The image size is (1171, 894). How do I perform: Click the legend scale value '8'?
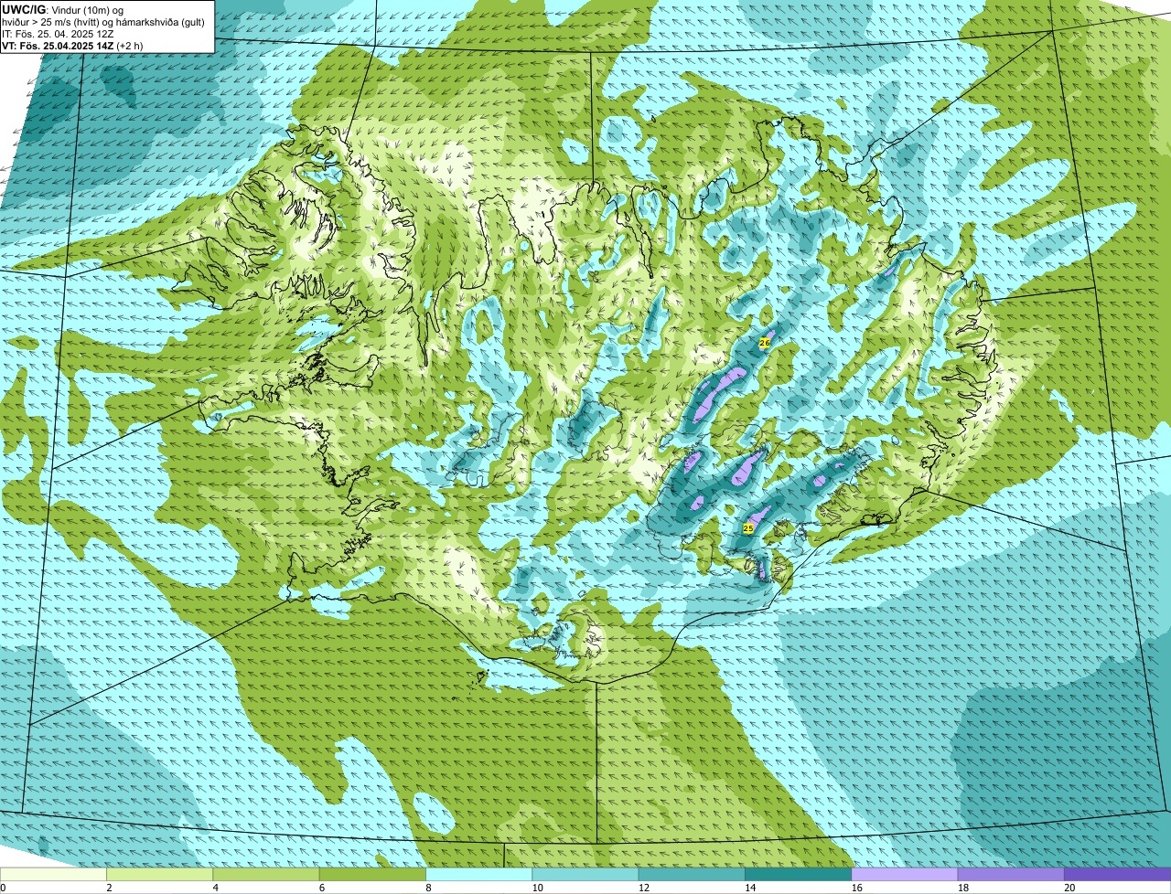[428, 888]
